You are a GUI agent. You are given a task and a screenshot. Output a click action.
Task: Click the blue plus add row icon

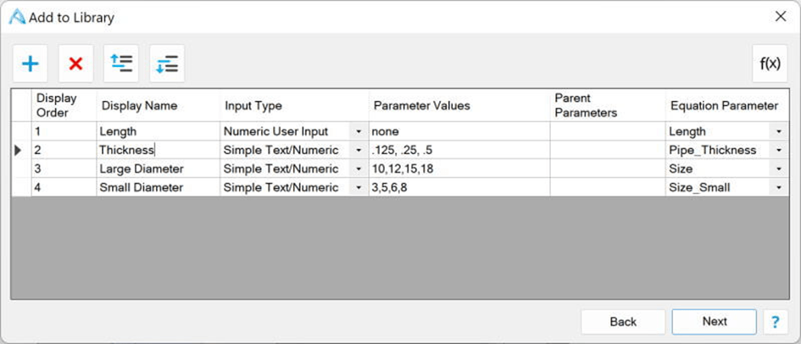pos(31,64)
